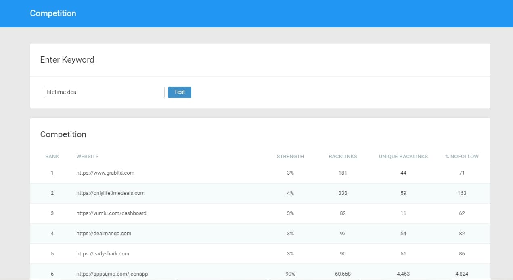Click the Competition page title
The height and width of the screenshot is (280, 513).
[53, 13]
